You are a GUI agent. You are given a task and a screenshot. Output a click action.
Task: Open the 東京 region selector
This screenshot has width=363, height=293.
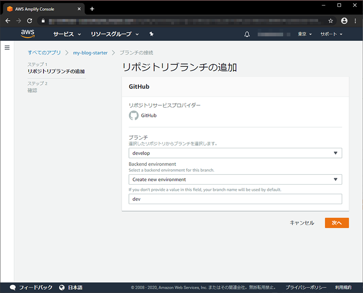(304, 34)
